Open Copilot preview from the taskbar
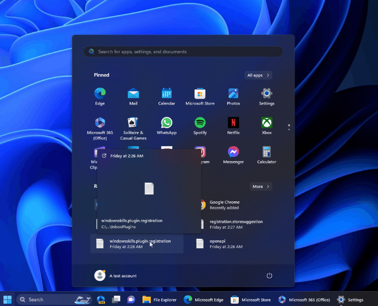The height and width of the screenshot is (306, 378). pyautogui.click(x=101, y=300)
